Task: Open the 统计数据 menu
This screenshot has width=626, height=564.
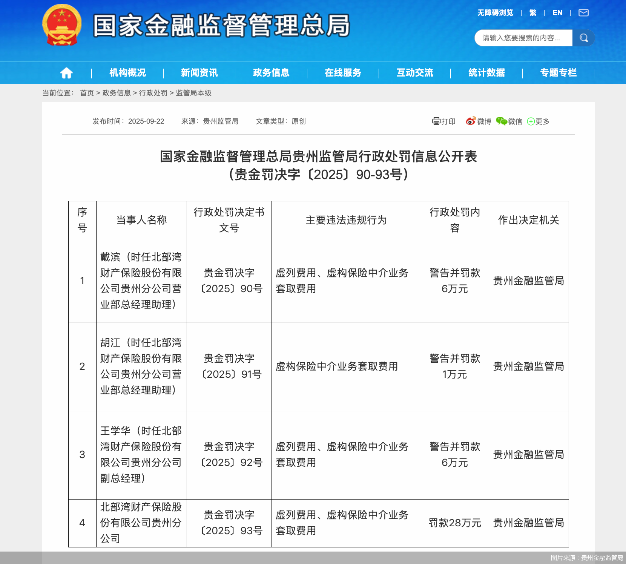Action: pyautogui.click(x=486, y=73)
